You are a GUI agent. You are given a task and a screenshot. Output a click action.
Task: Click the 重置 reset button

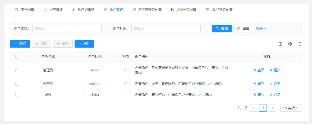coord(243,29)
